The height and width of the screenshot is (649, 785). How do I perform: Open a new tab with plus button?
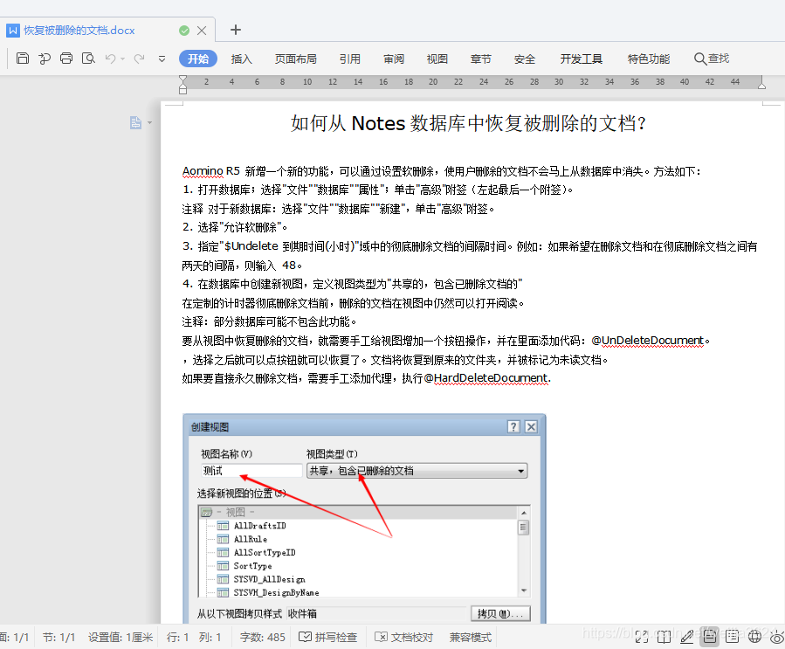point(235,30)
